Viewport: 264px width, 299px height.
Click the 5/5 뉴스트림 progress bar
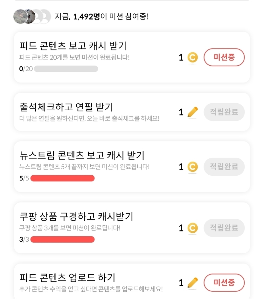pyautogui.click(x=62, y=178)
